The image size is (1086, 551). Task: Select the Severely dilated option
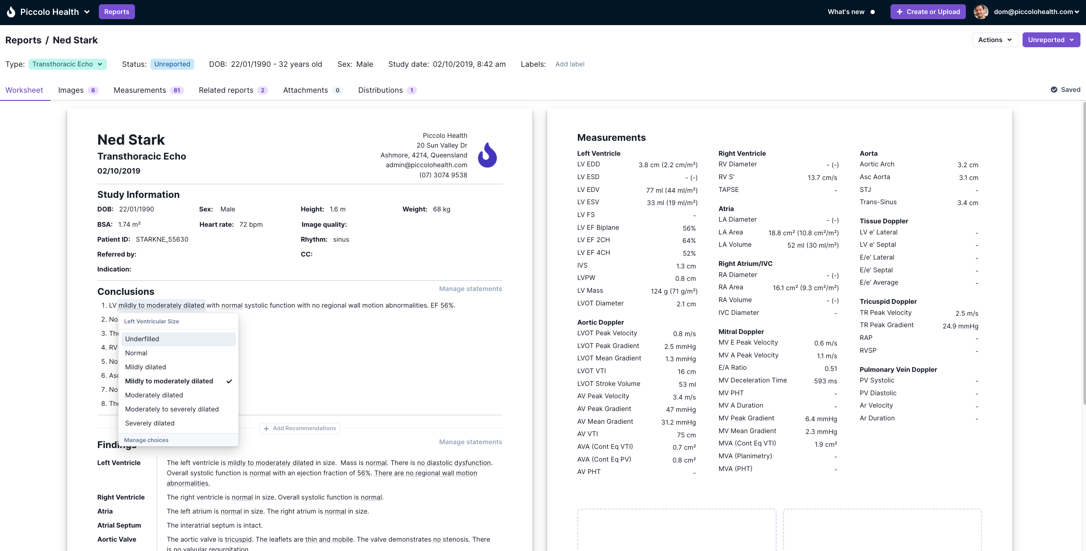149,423
